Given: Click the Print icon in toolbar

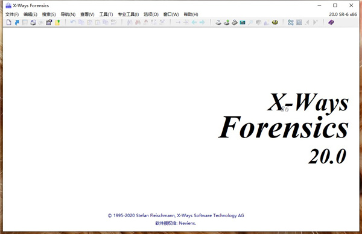Looking at the screenshot, I should [33, 22].
